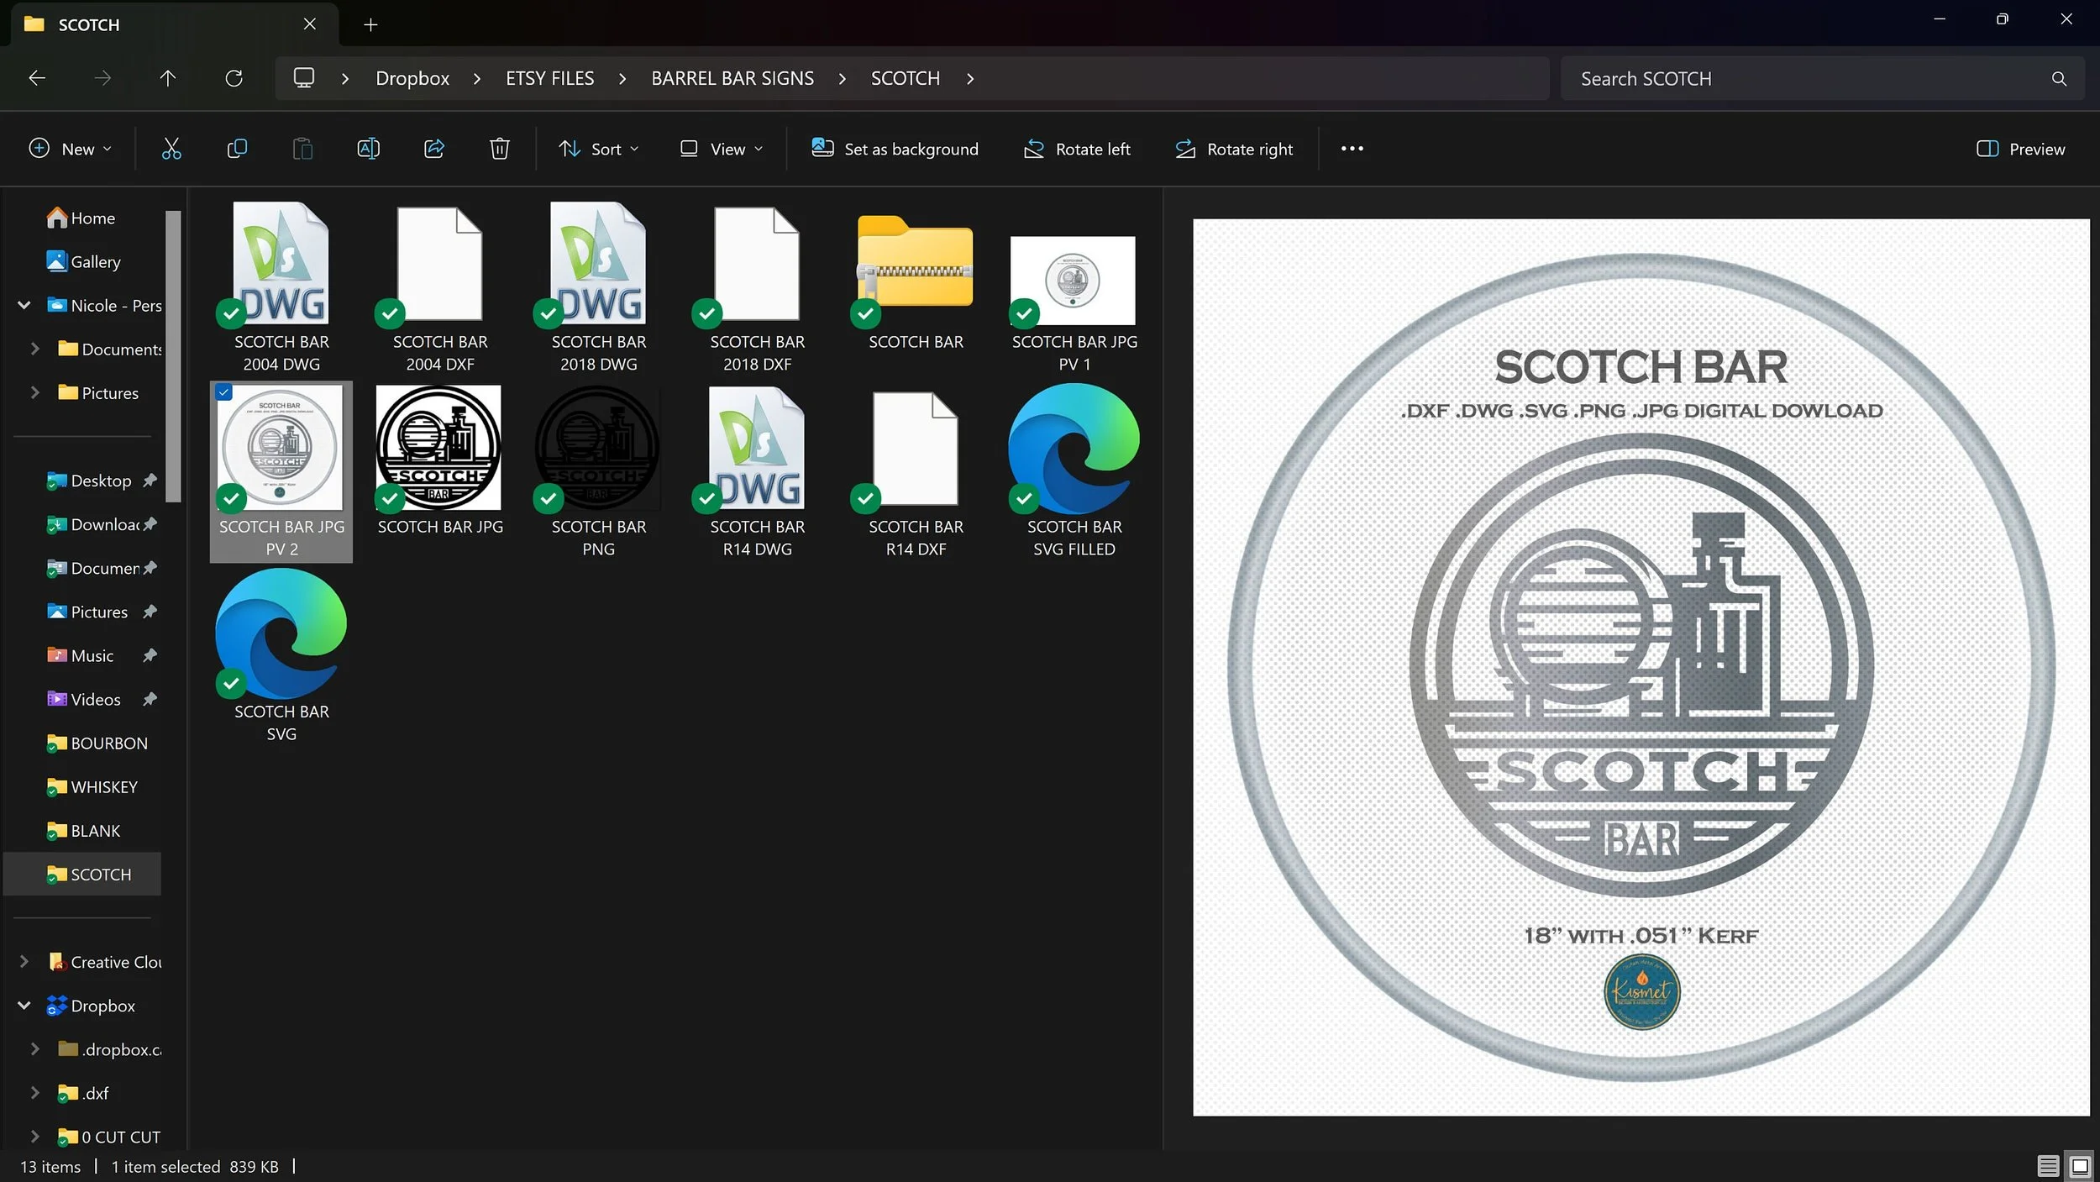
Task: Select SCOTCH BAR 2004 DWG file
Action: click(281, 286)
